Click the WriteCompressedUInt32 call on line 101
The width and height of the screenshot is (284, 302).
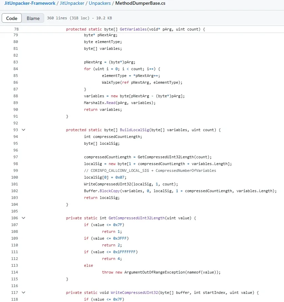point(131,184)
